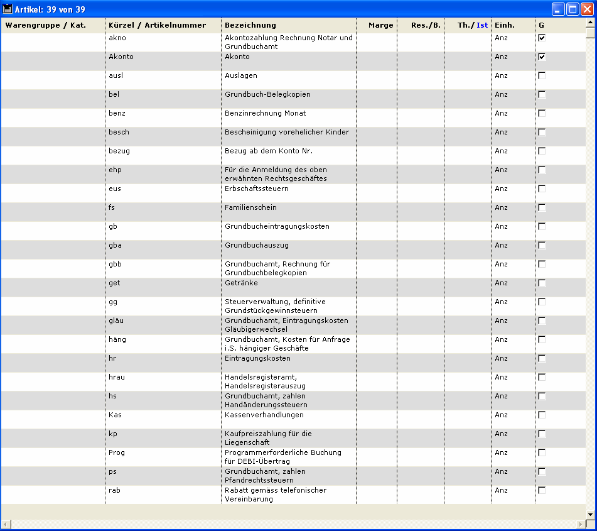The image size is (597, 531).
Task: Tick the G checkbox for Getränke row
Action: point(542,283)
